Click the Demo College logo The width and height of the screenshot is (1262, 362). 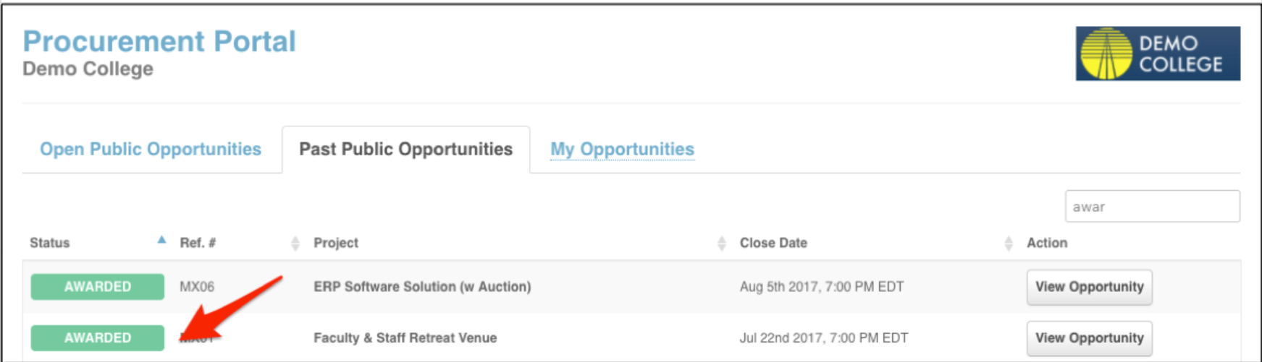coord(1158,53)
